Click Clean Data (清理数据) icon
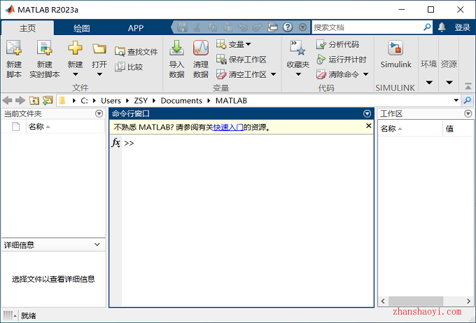Screen dimensions: 476x323 [201, 48]
